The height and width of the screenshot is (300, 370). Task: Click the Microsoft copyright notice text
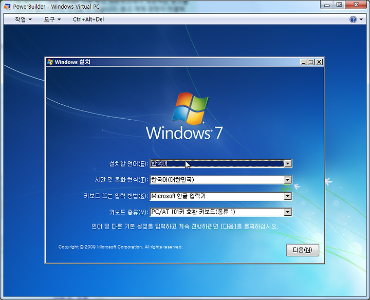121,247
